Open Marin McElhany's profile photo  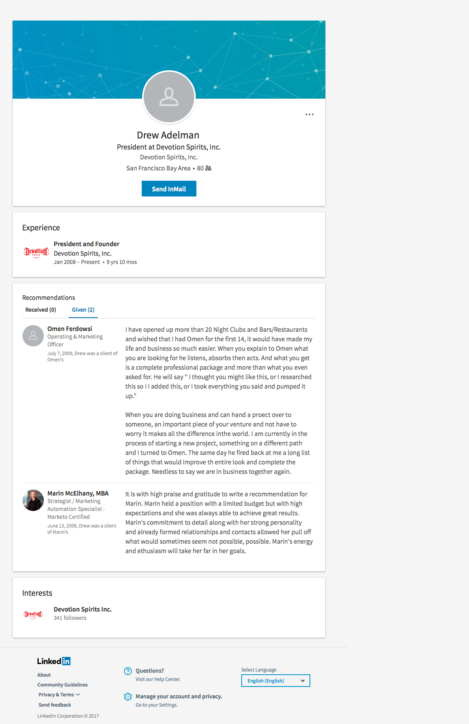pyautogui.click(x=33, y=500)
